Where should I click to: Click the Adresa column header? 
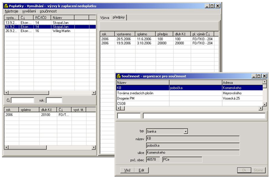[x=242, y=83]
